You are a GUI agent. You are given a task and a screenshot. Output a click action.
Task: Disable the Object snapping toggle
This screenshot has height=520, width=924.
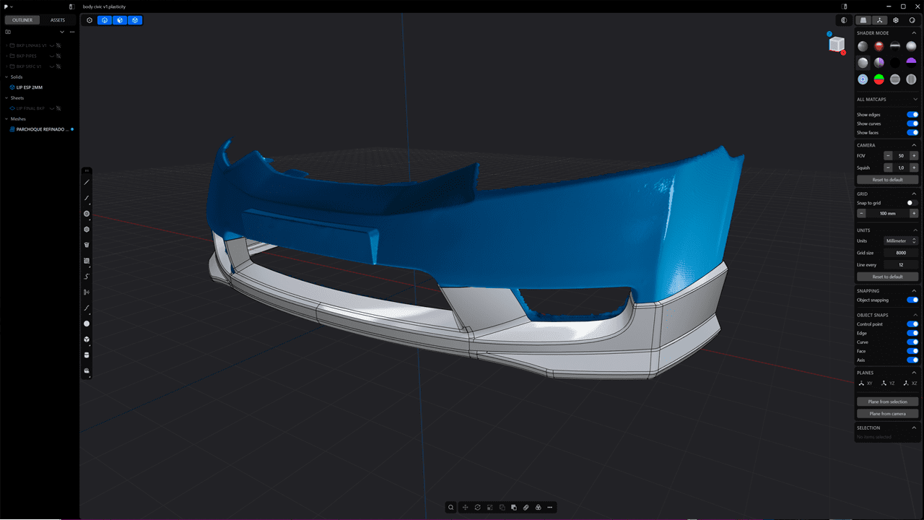tap(912, 300)
